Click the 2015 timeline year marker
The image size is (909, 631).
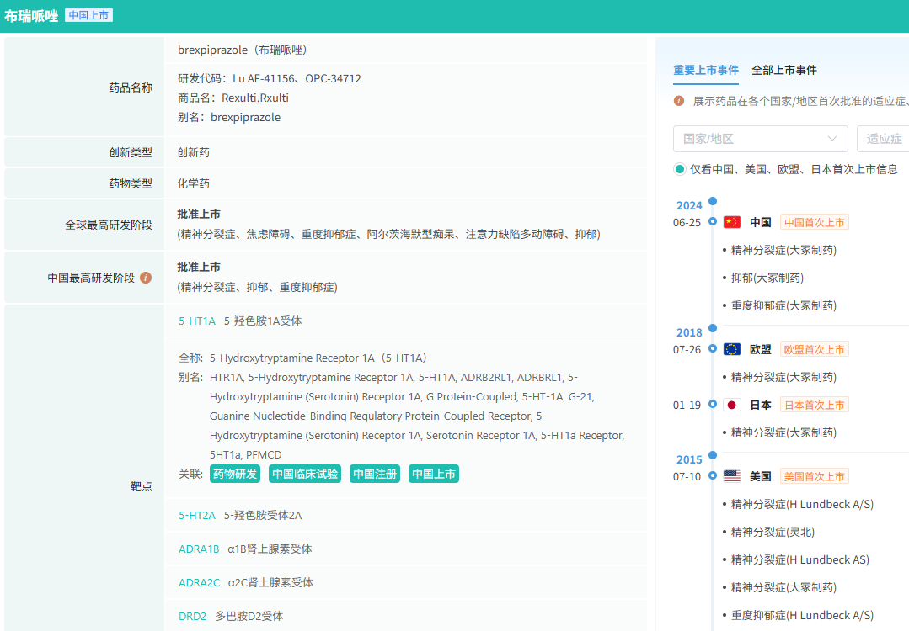coord(689,459)
